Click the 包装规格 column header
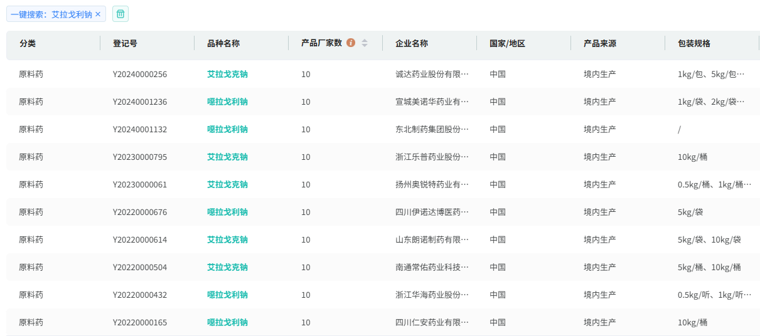The width and height of the screenshot is (760, 336). coord(694,43)
